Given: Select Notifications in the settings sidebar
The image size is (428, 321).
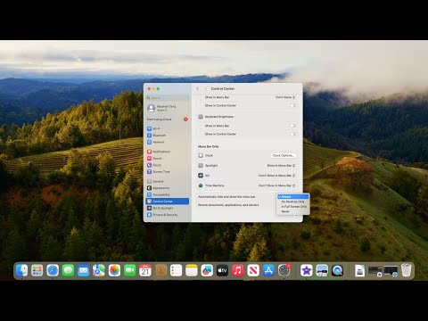Looking at the screenshot, I should (168, 152).
